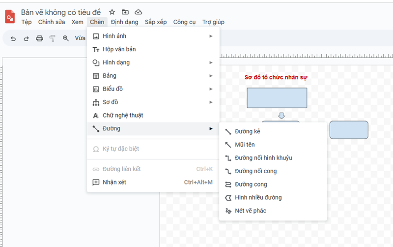The image size is (393, 247).
Task: Click the Đường line icon
Action: [x=96, y=129]
